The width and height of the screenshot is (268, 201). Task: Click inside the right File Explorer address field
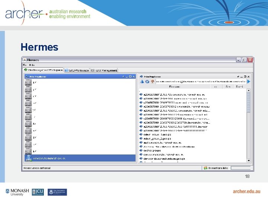pos(201,82)
